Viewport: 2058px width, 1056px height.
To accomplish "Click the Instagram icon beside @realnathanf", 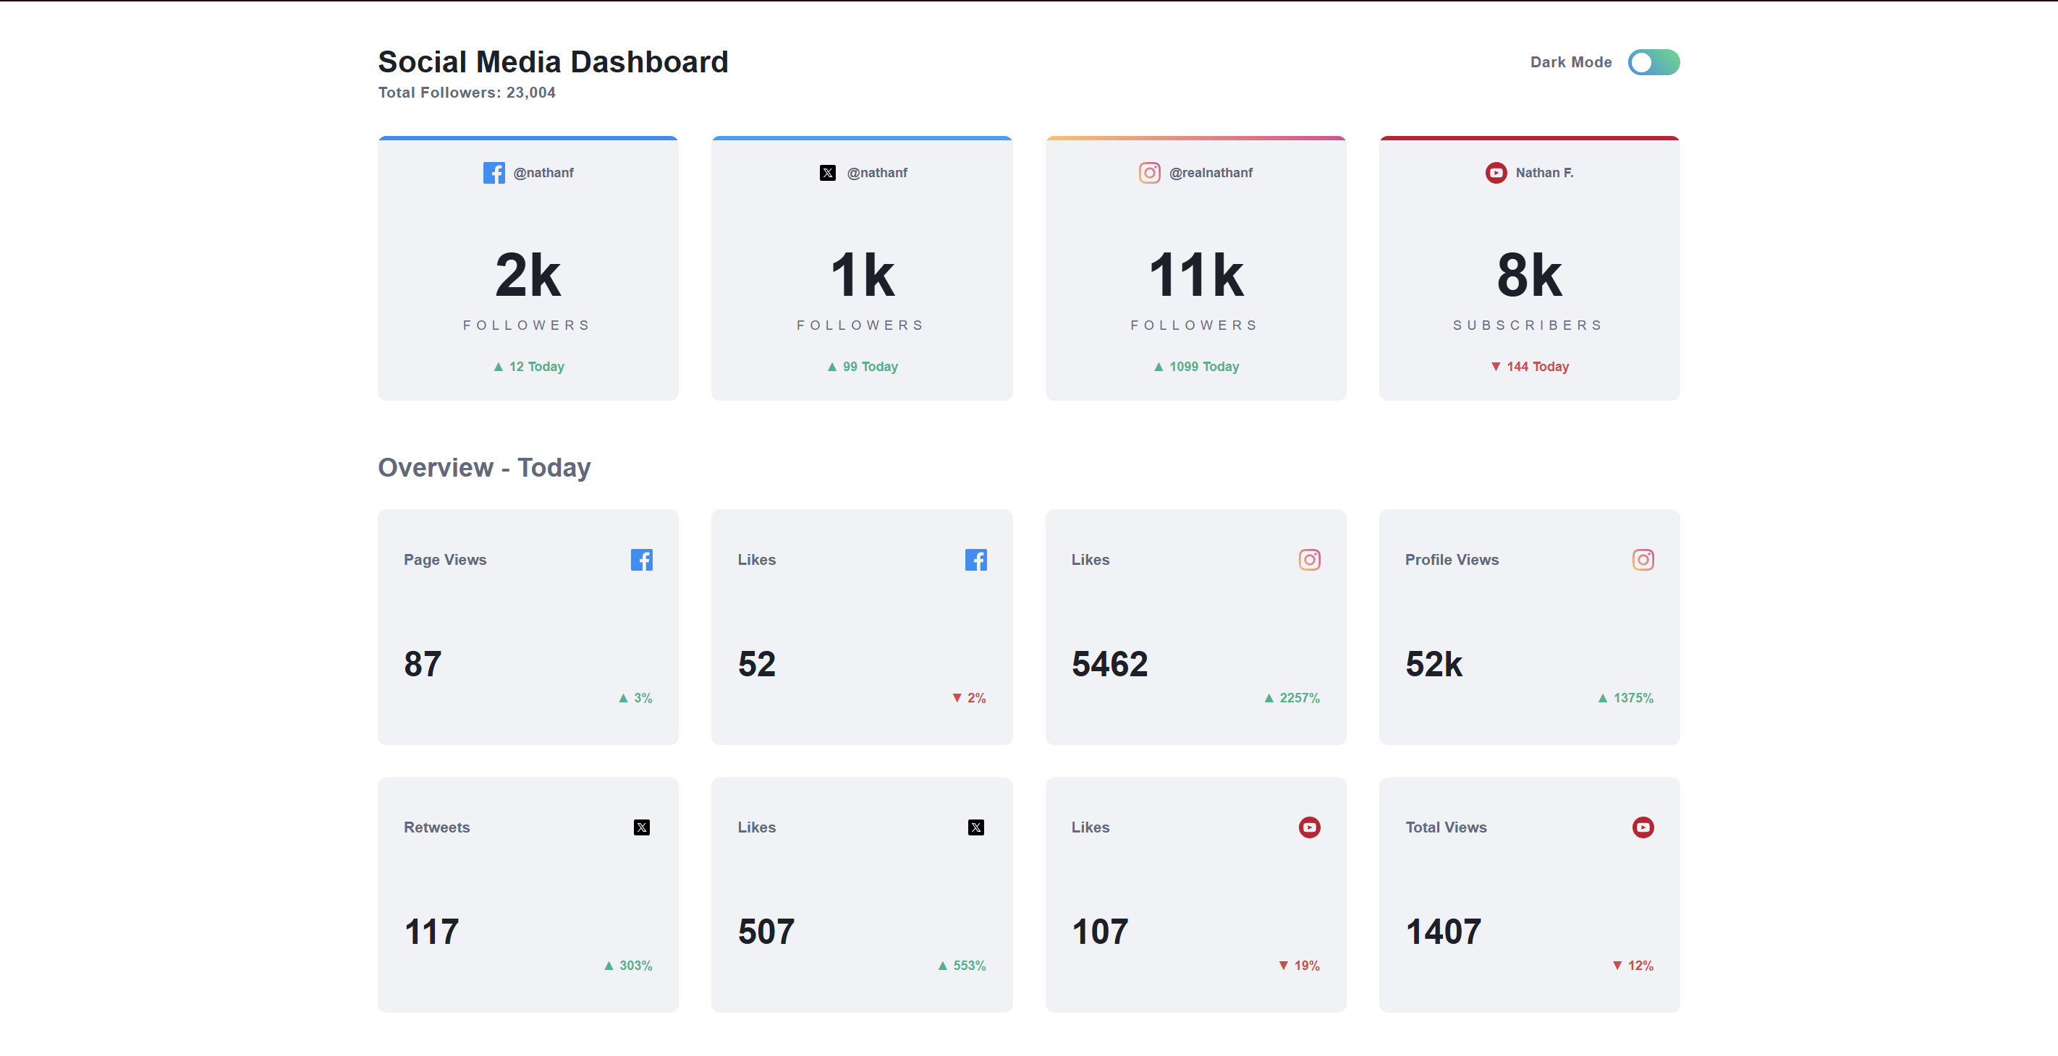I will [x=1149, y=173].
